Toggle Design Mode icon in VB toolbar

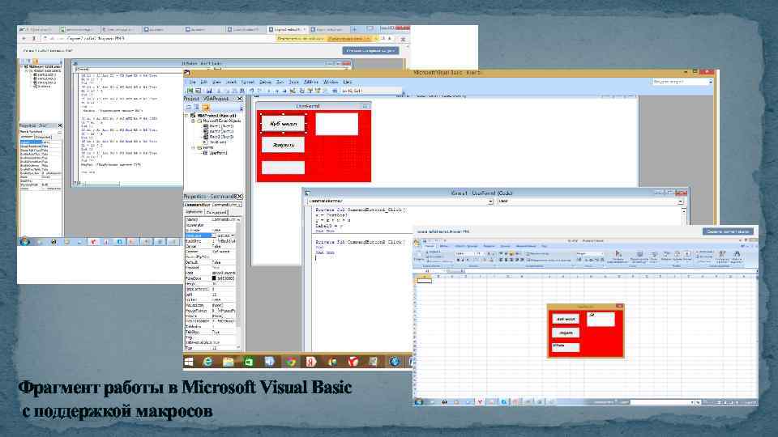[x=293, y=91]
